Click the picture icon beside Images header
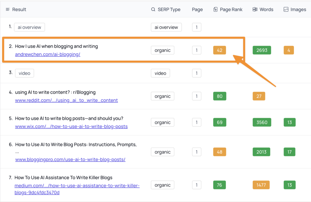Image resolution: width=311 pixels, height=202 pixels. point(286,9)
